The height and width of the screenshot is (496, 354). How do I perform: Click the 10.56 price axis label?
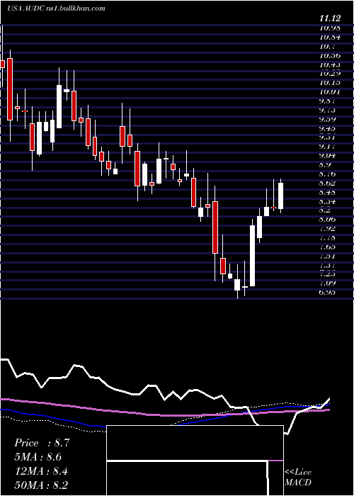[x=330, y=56]
